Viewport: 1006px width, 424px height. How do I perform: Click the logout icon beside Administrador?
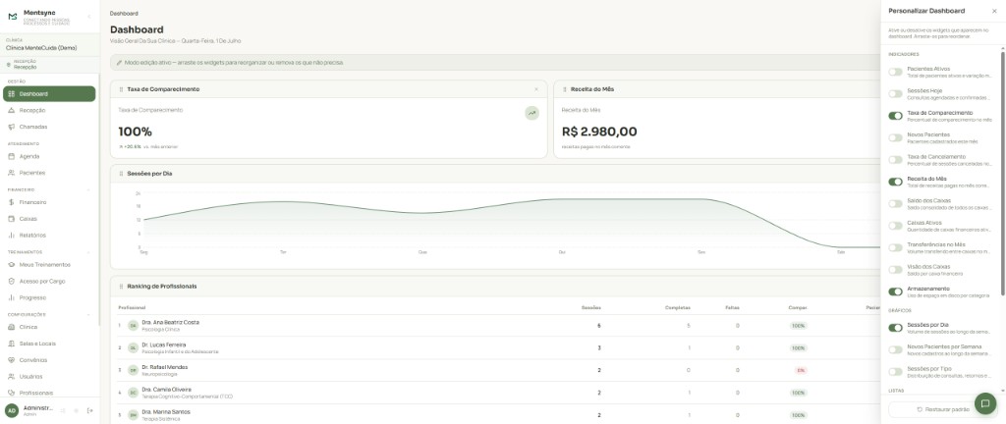click(89, 410)
